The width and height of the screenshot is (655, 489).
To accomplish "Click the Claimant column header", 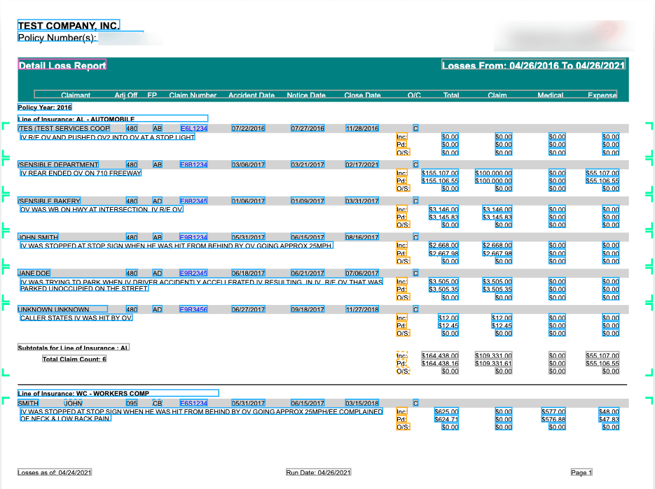I will 76,95.
